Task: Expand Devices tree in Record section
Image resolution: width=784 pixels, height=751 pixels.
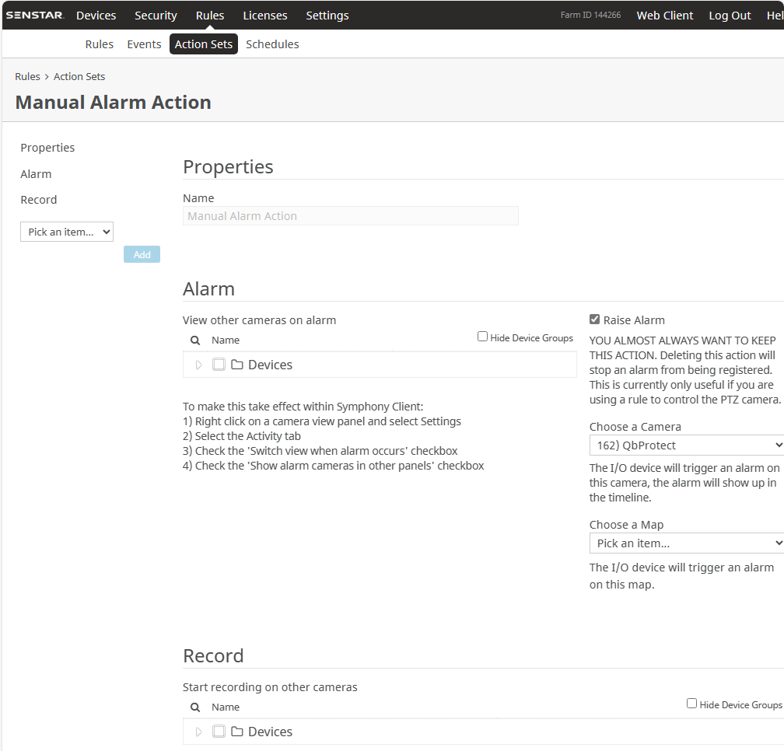Action: click(199, 732)
